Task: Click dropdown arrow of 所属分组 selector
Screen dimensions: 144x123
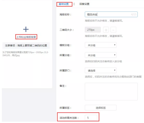Action: pyautogui.click(x=115, y=55)
